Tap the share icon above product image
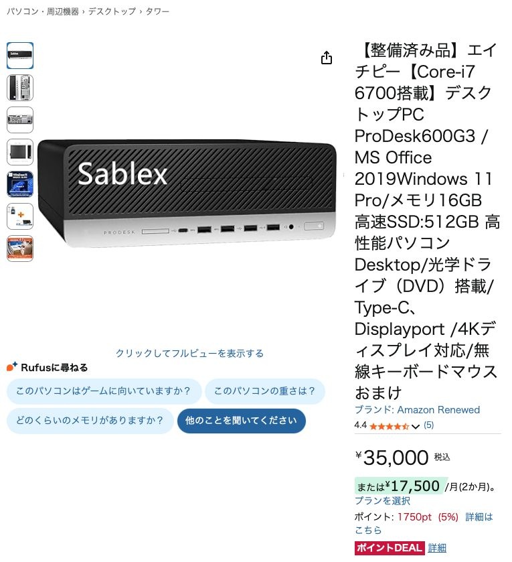The height and width of the screenshot is (562, 512). [326, 58]
